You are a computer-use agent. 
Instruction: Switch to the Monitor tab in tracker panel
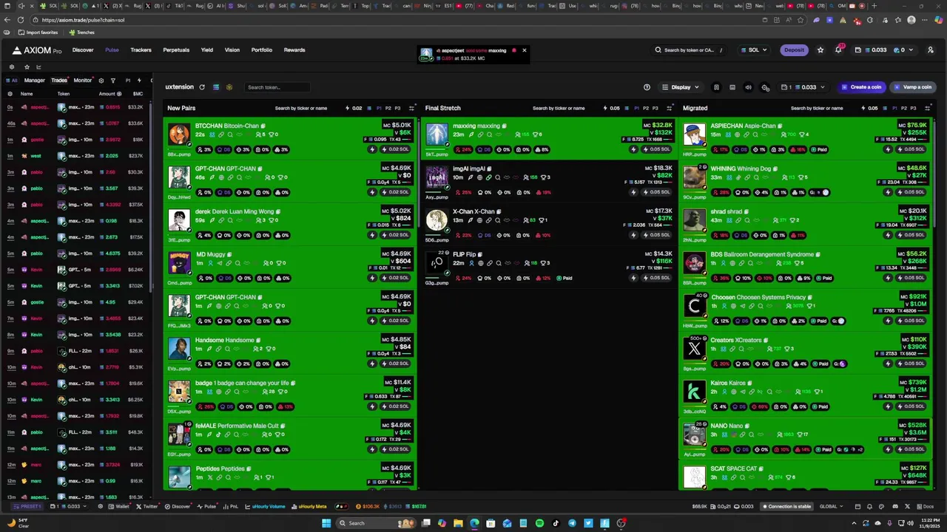[82, 81]
